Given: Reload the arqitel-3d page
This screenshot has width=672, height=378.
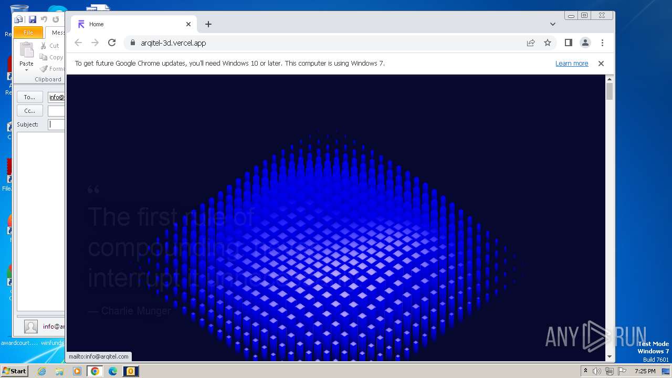Looking at the screenshot, I should coord(112,43).
